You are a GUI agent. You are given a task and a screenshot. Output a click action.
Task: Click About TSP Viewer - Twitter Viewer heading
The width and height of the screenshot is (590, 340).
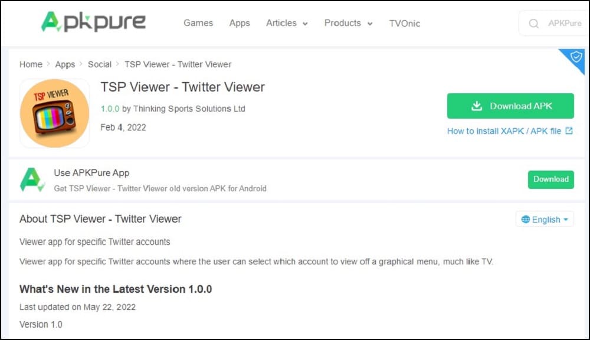coord(100,219)
